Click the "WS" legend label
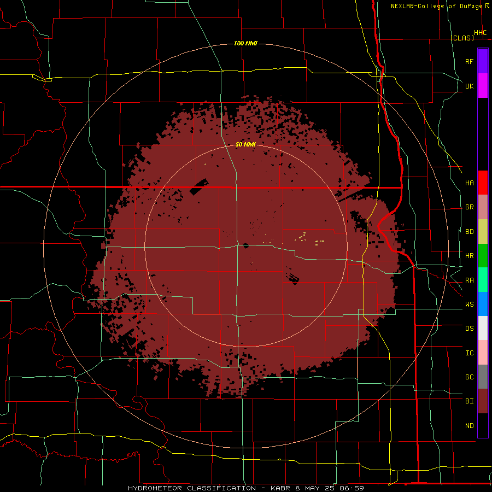 pyautogui.click(x=469, y=304)
